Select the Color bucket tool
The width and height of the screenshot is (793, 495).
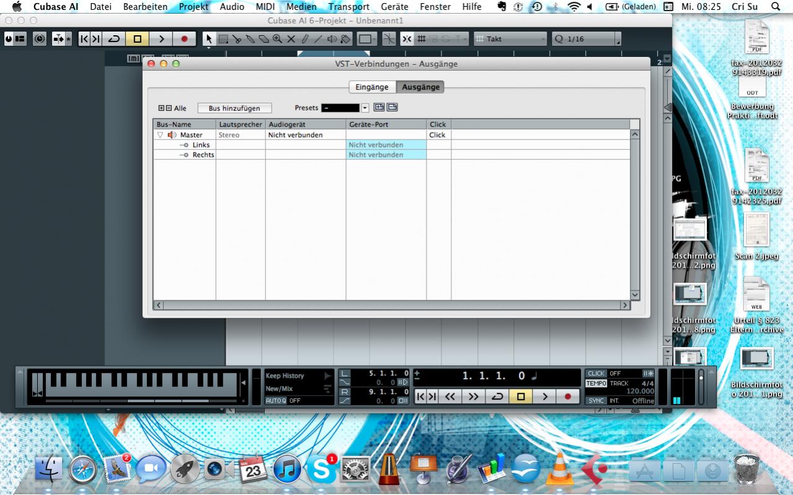[345, 38]
